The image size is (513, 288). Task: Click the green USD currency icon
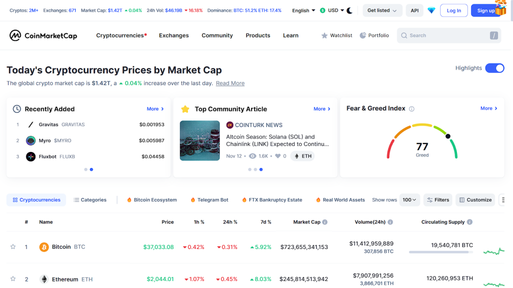coord(323,10)
